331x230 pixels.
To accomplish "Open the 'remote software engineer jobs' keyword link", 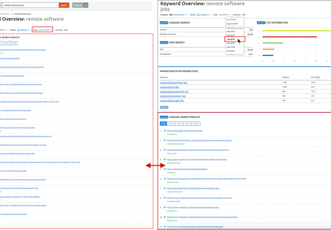I will 173,82.
